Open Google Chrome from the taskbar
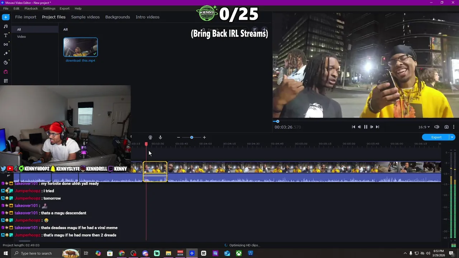 point(122,253)
